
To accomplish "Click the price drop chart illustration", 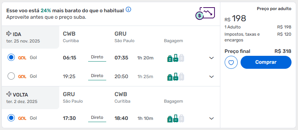I will (205, 13).
